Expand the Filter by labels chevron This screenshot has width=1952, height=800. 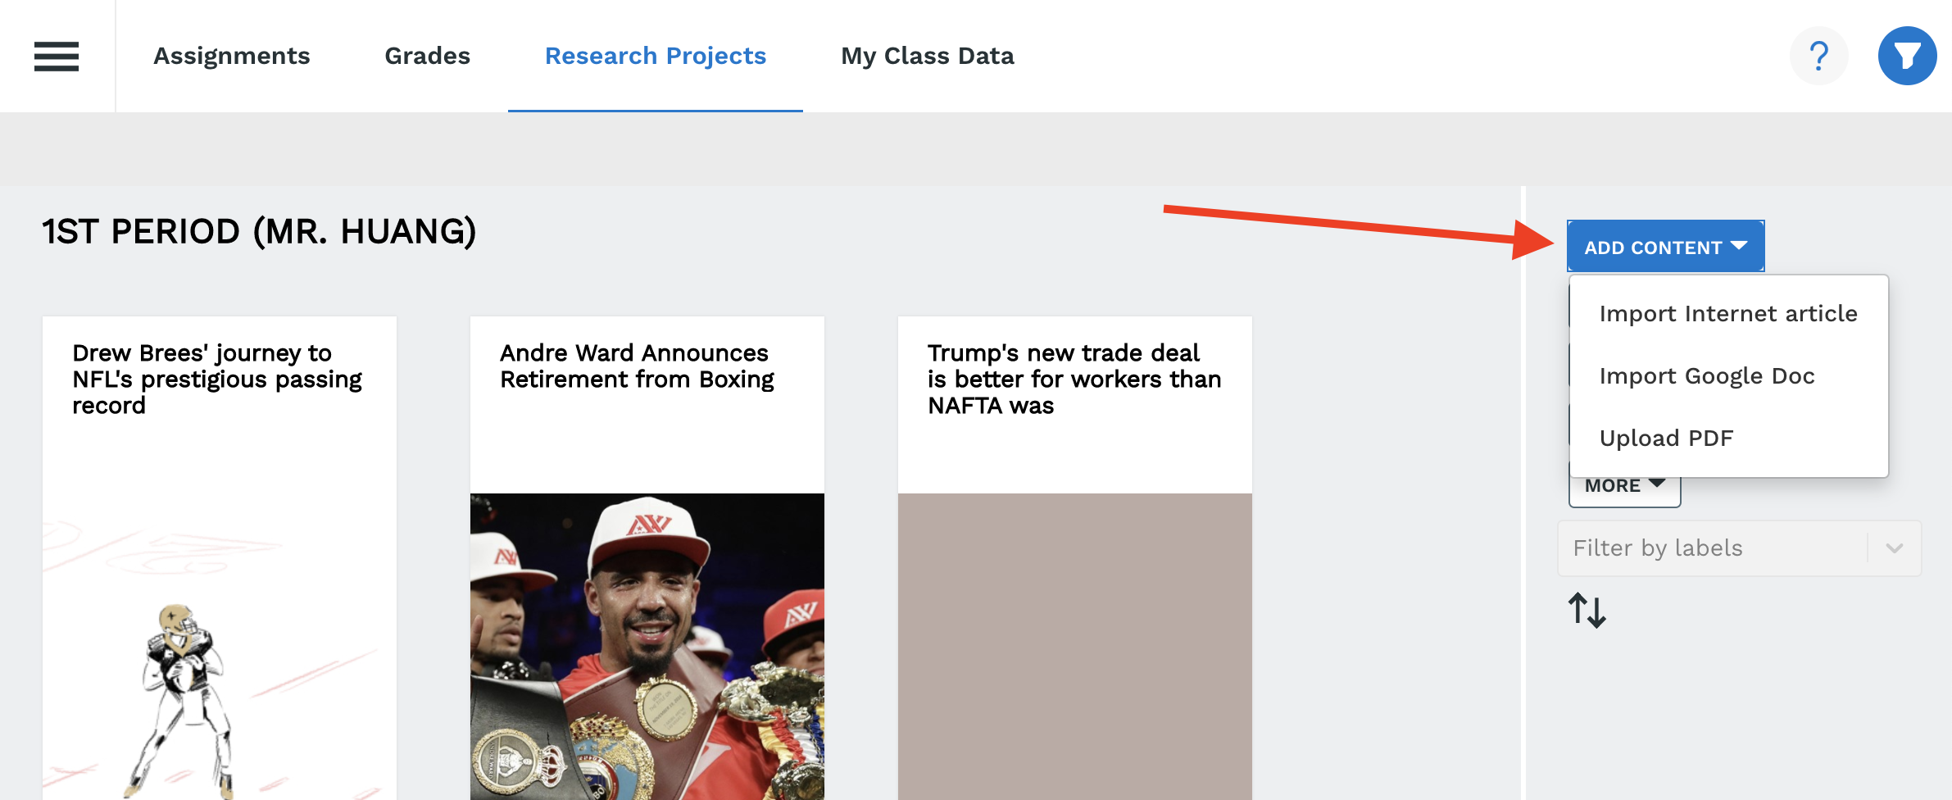point(1894,548)
